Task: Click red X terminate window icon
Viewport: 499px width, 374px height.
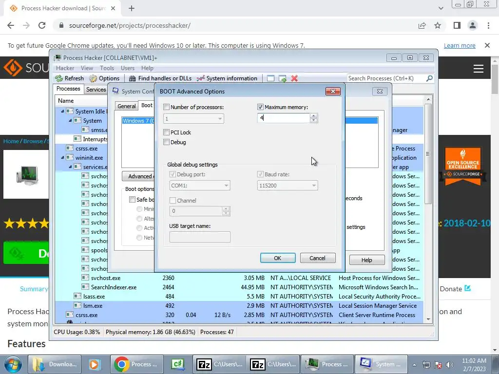Action: pos(294,78)
